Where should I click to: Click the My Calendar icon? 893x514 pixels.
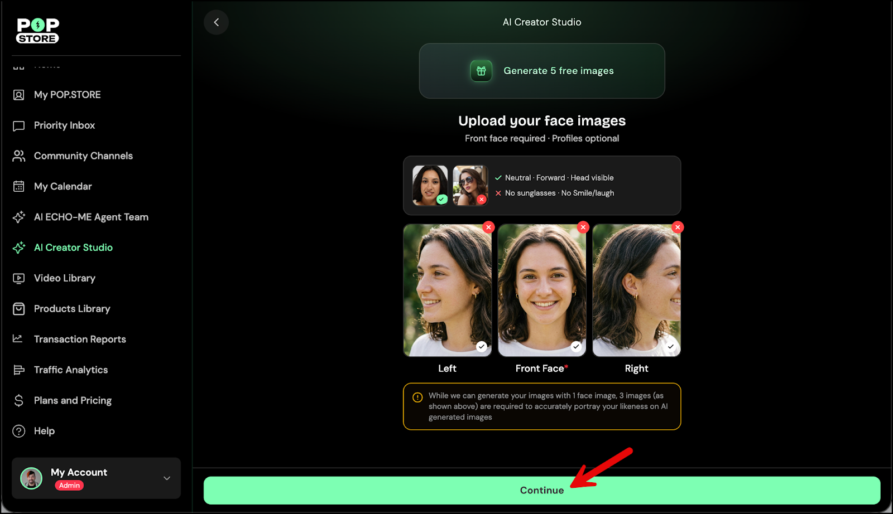click(x=19, y=186)
